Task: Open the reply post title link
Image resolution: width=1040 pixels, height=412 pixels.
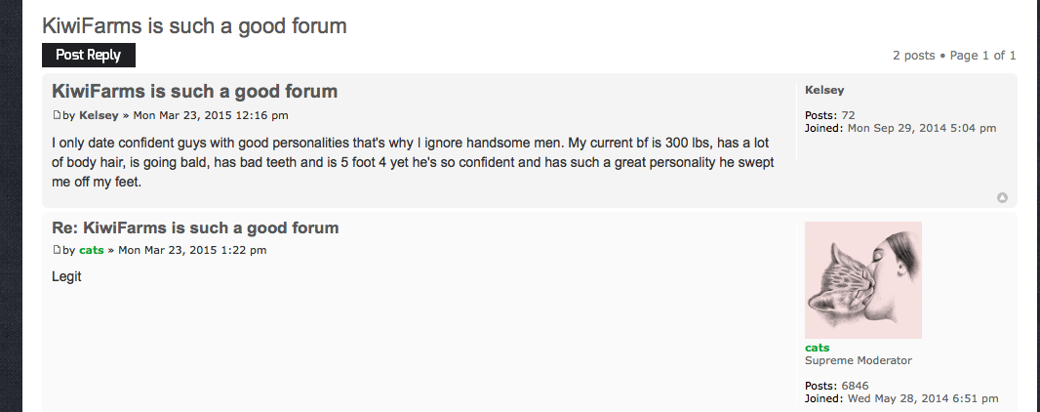Action: point(195,227)
